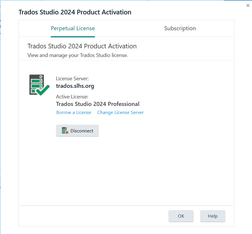Click the Trados Studio 2024 Product Activation title
Screen dimensions: 252x234
(x=75, y=12)
